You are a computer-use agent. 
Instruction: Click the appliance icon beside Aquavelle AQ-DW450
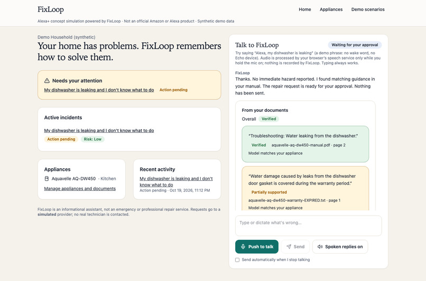pos(47,179)
